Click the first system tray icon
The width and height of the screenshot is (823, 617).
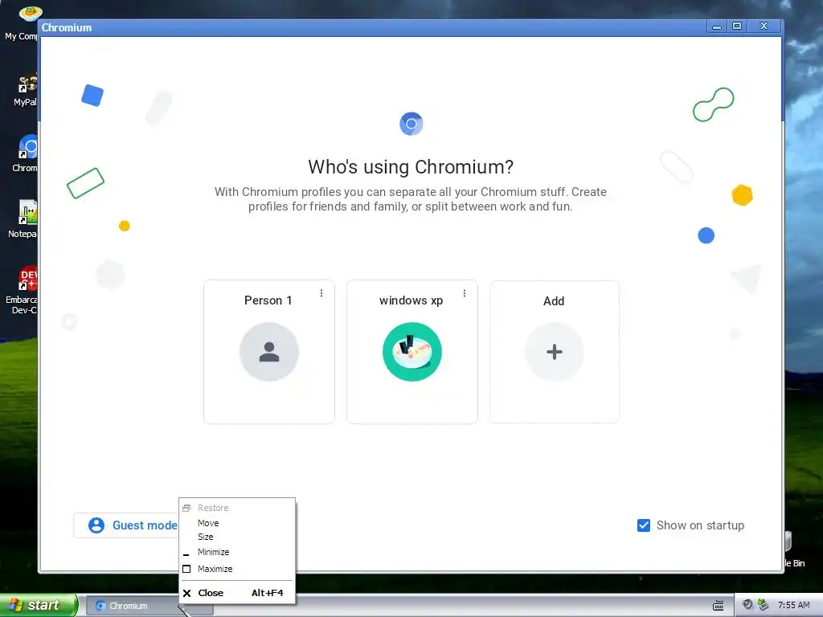tap(747, 605)
